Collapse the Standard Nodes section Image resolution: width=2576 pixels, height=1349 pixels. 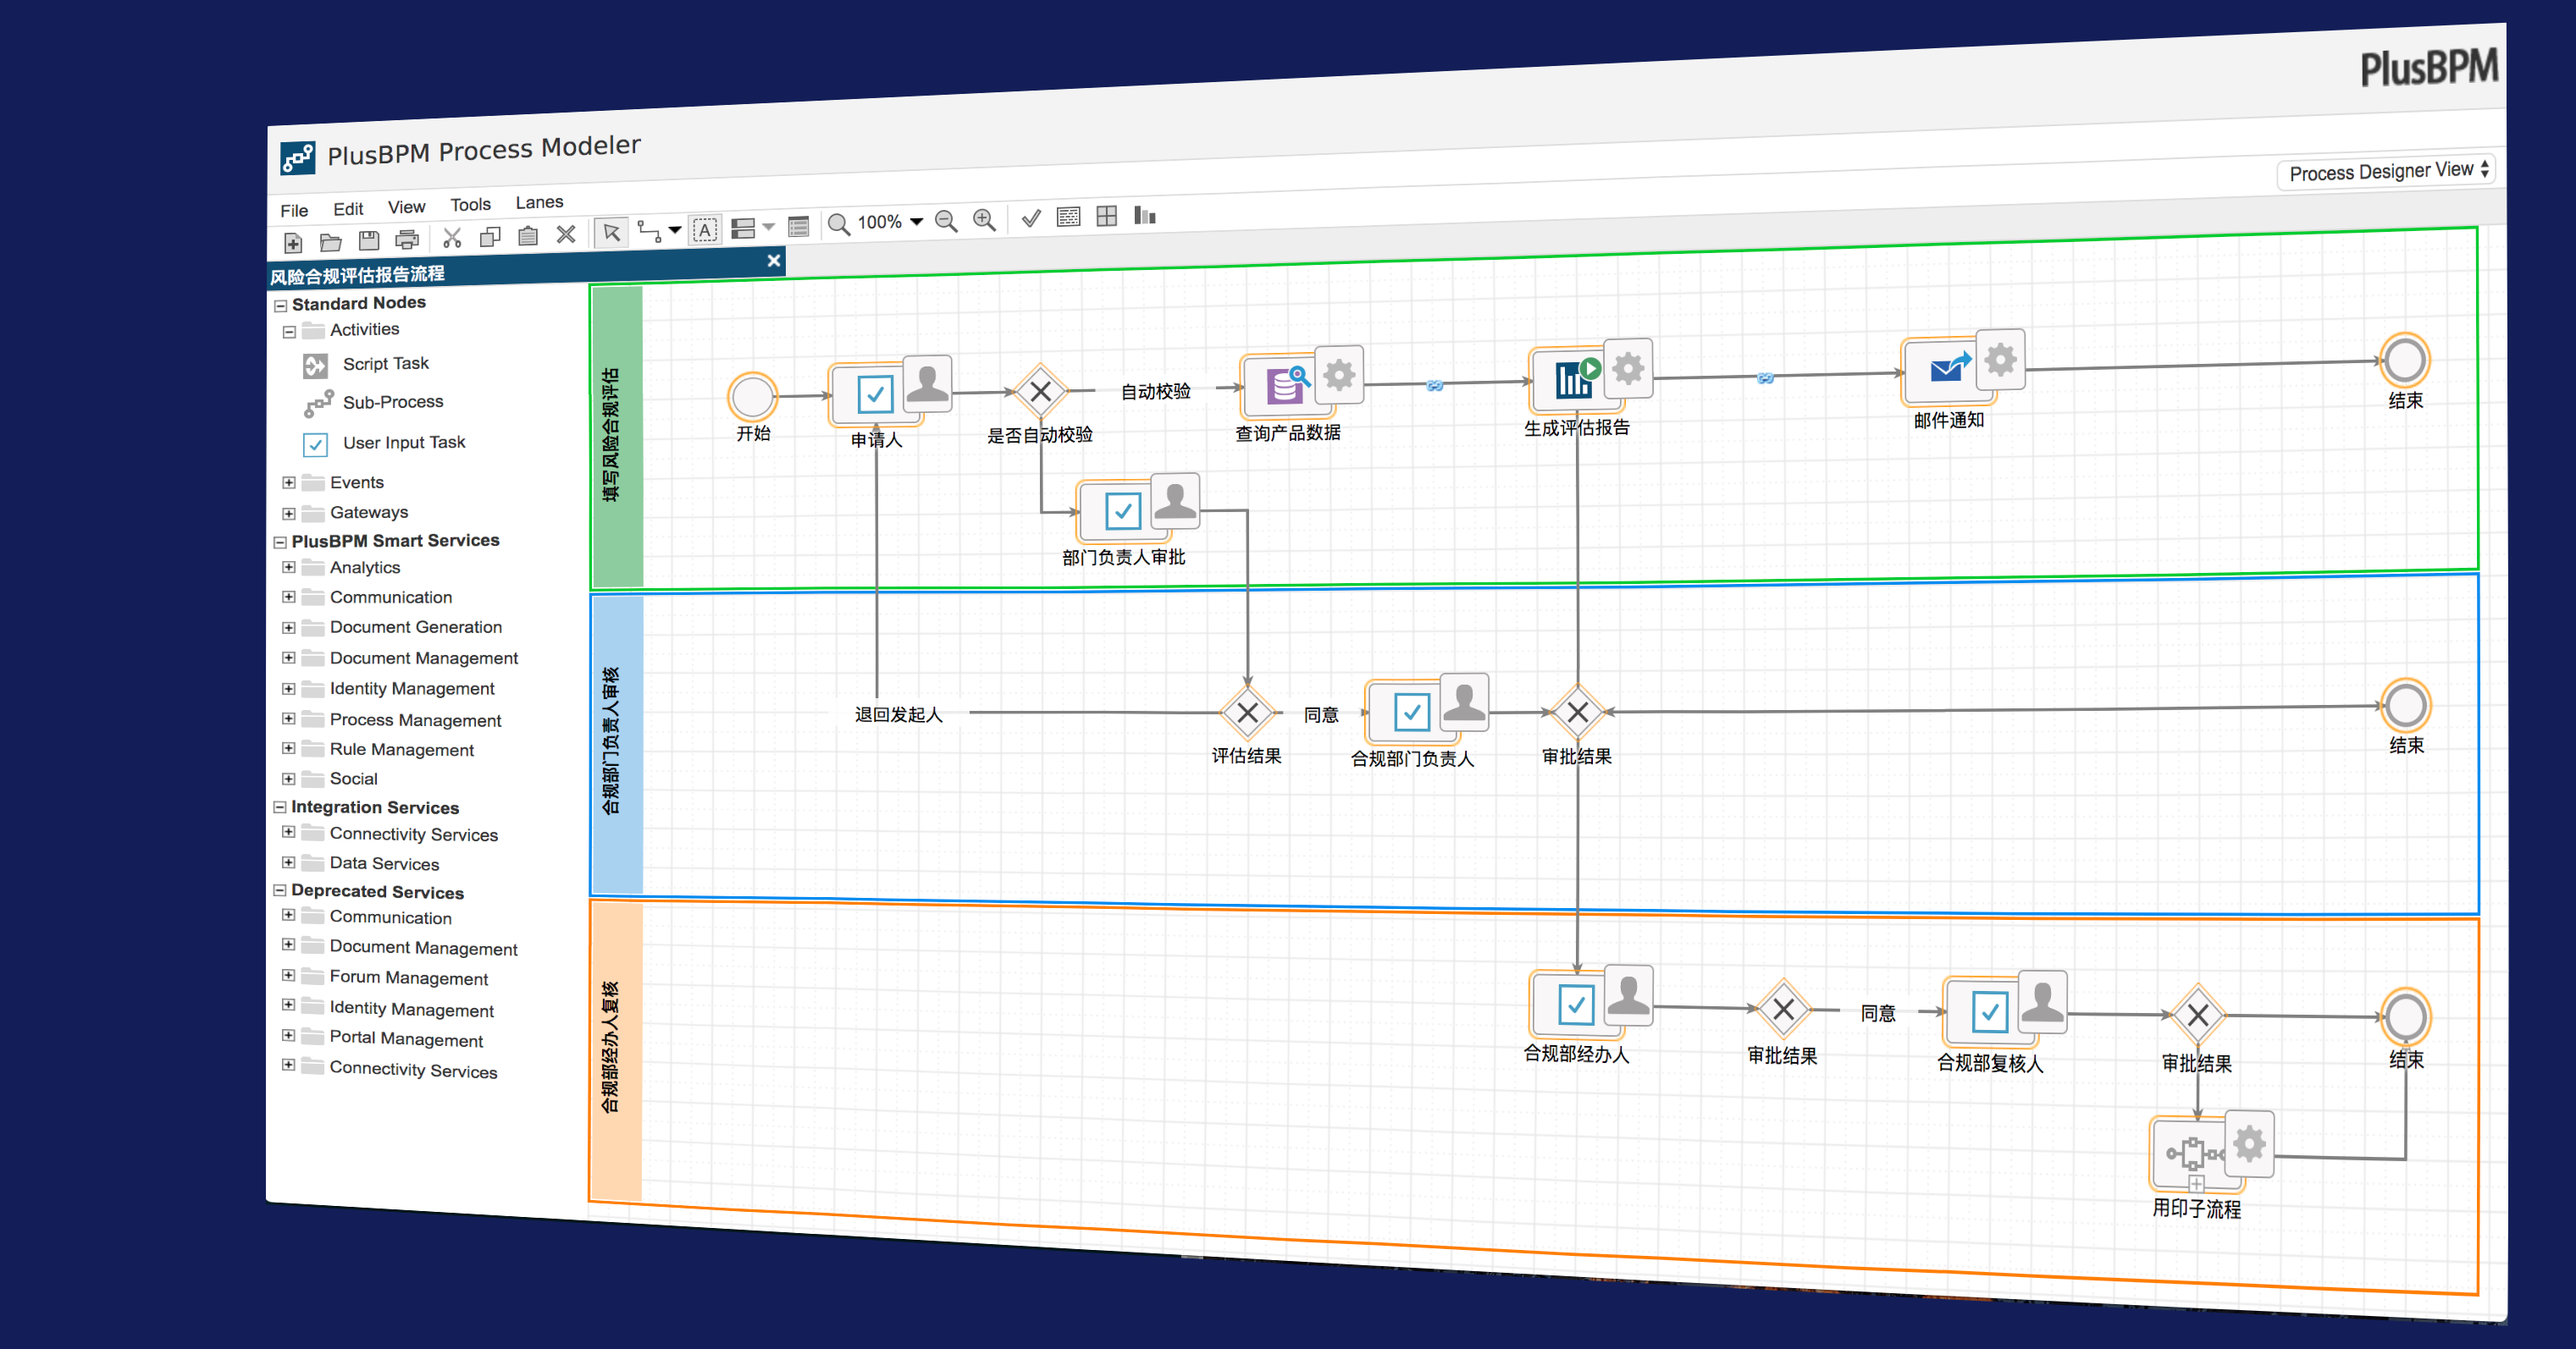tap(281, 306)
